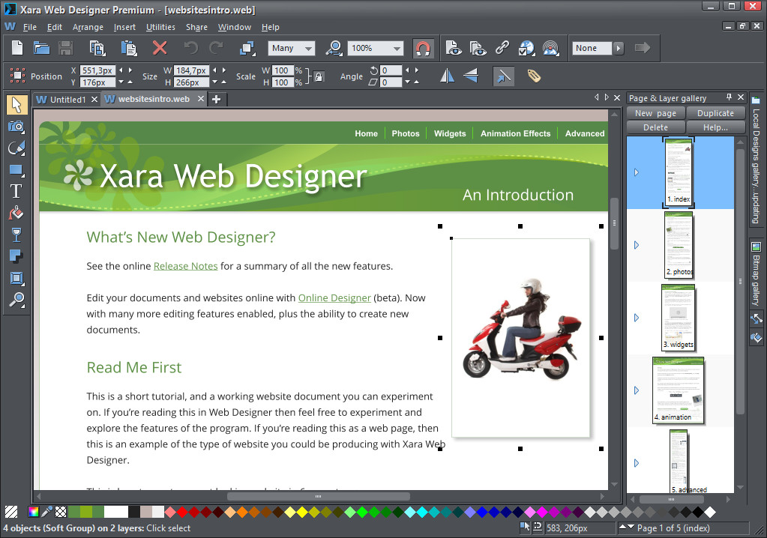Switch to the websitesintro.web tab
767x538 pixels.
click(154, 99)
